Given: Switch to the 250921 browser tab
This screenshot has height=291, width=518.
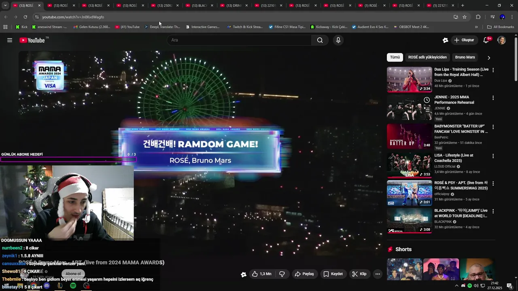Looking at the screenshot, I should point(165,6).
